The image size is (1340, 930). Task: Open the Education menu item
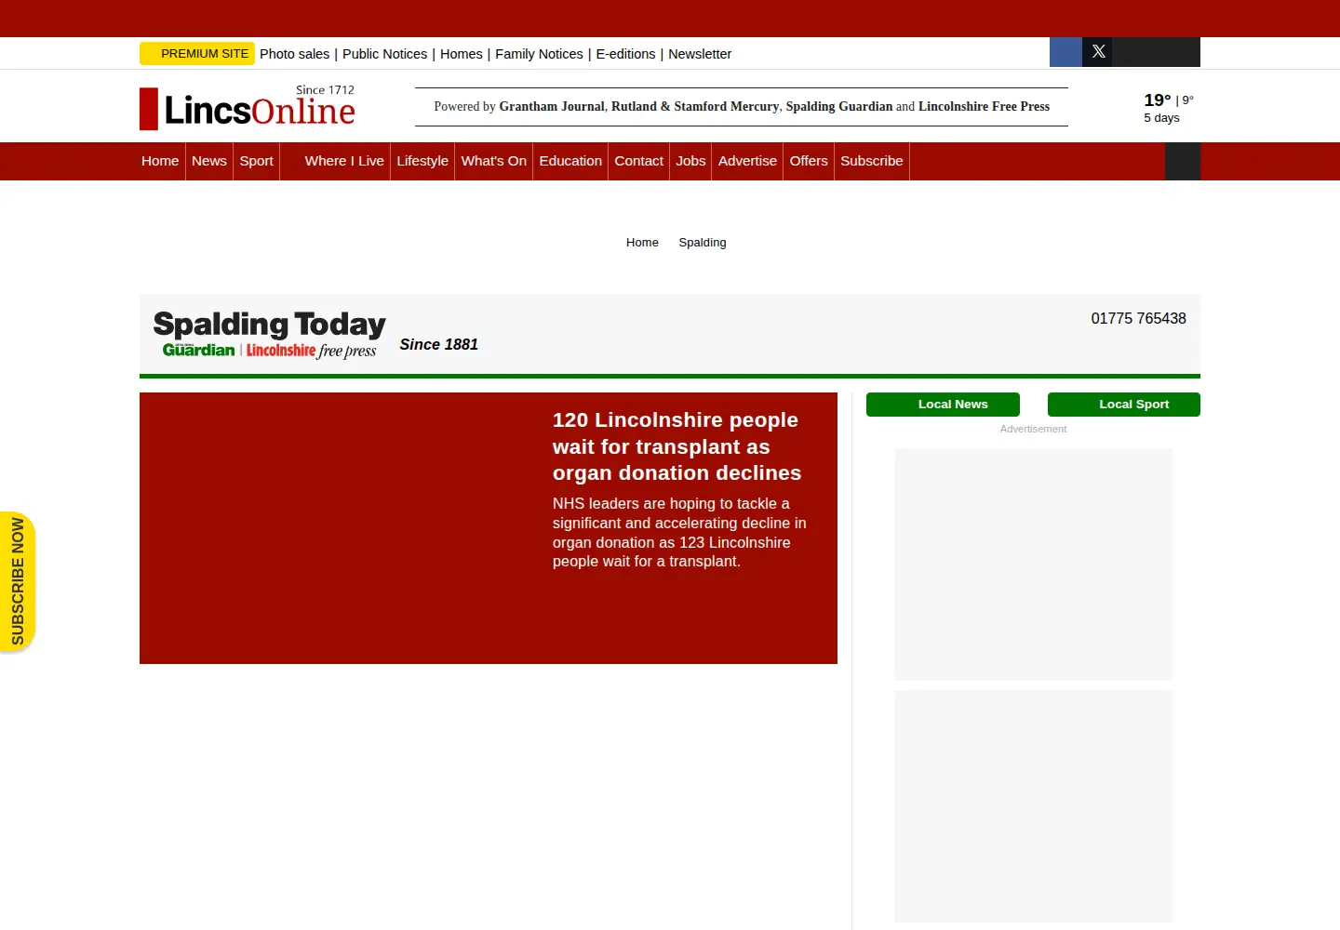(x=570, y=161)
